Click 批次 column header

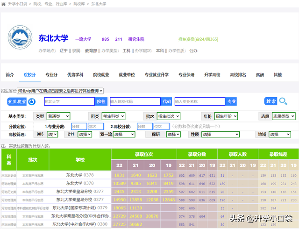[x=33, y=160]
